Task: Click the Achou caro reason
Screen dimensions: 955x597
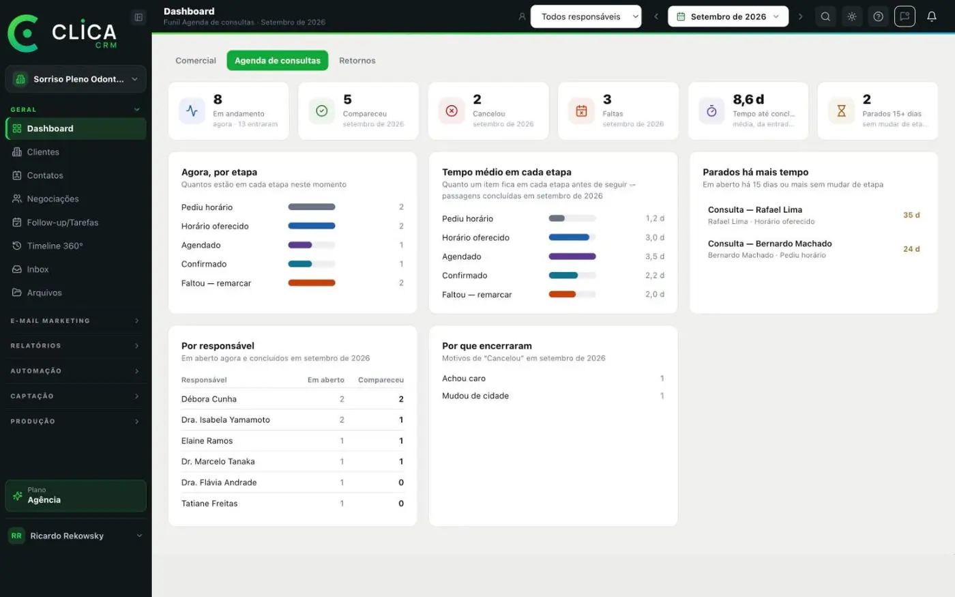Action: (x=553, y=379)
